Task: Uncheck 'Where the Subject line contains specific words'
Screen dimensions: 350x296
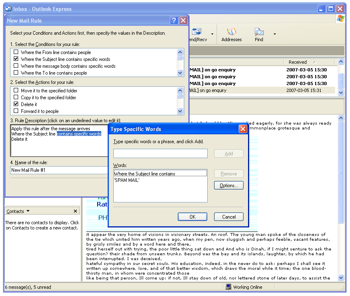Action: (16, 59)
